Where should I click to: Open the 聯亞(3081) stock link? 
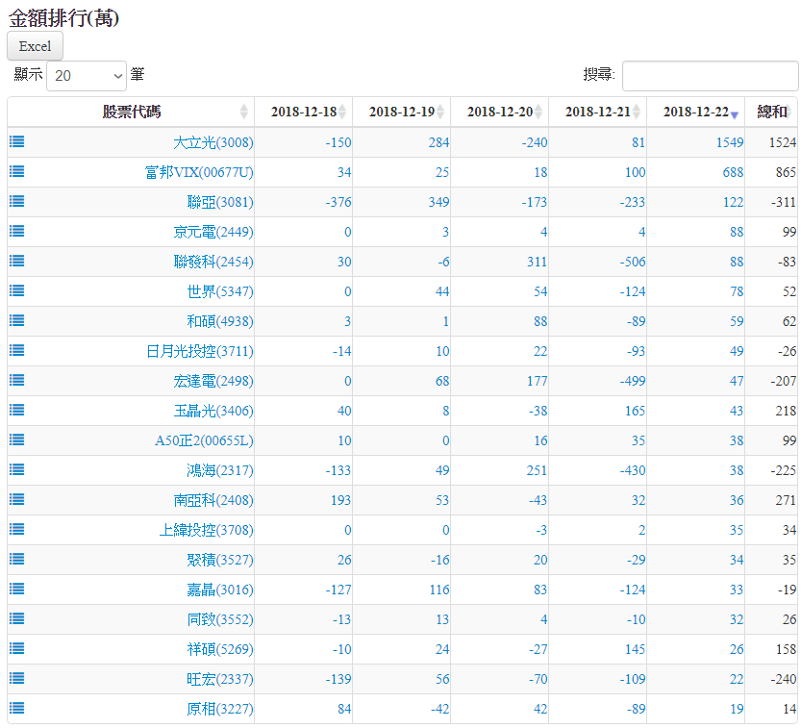pyautogui.click(x=220, y=202)
